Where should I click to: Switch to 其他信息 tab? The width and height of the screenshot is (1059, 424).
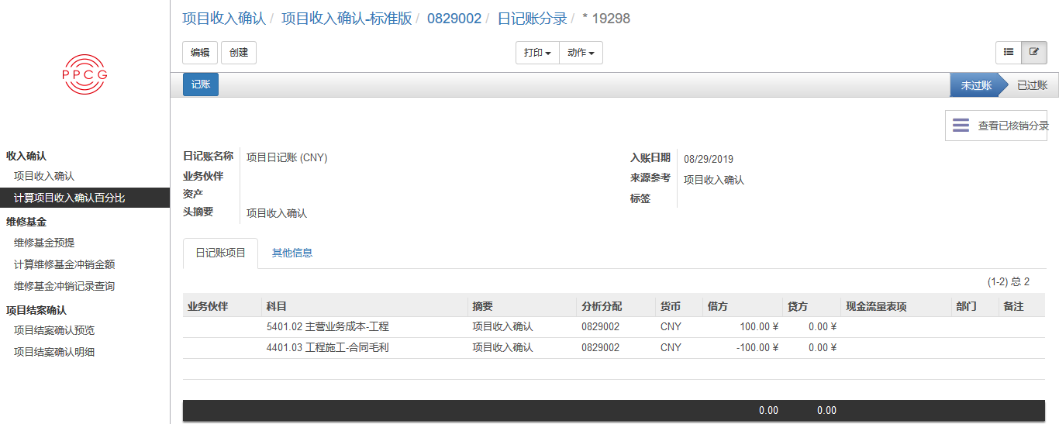(x=291, y=253)
